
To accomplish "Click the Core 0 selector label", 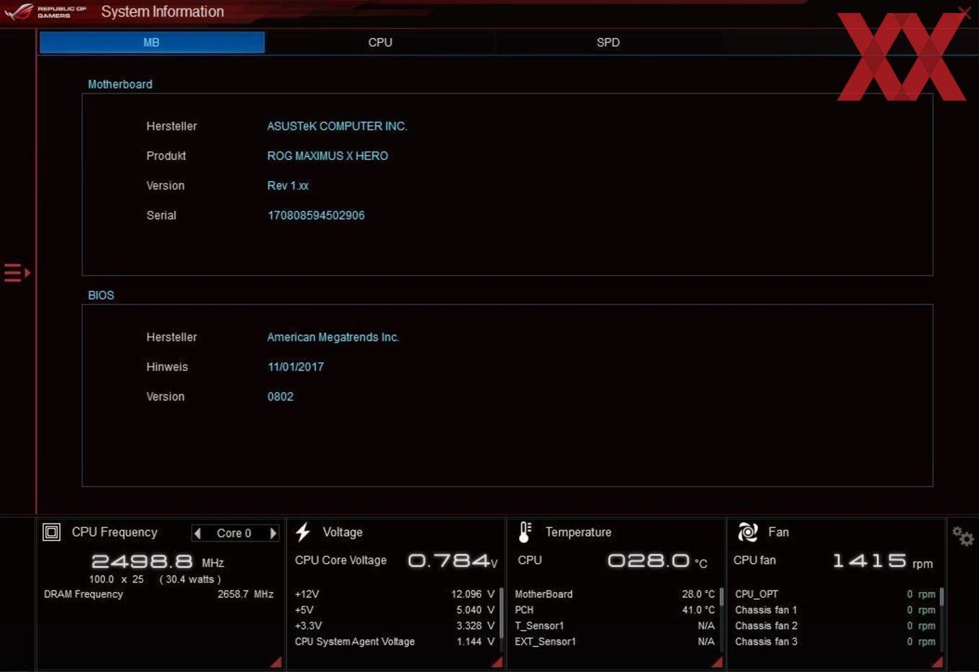I will [234, 533].
